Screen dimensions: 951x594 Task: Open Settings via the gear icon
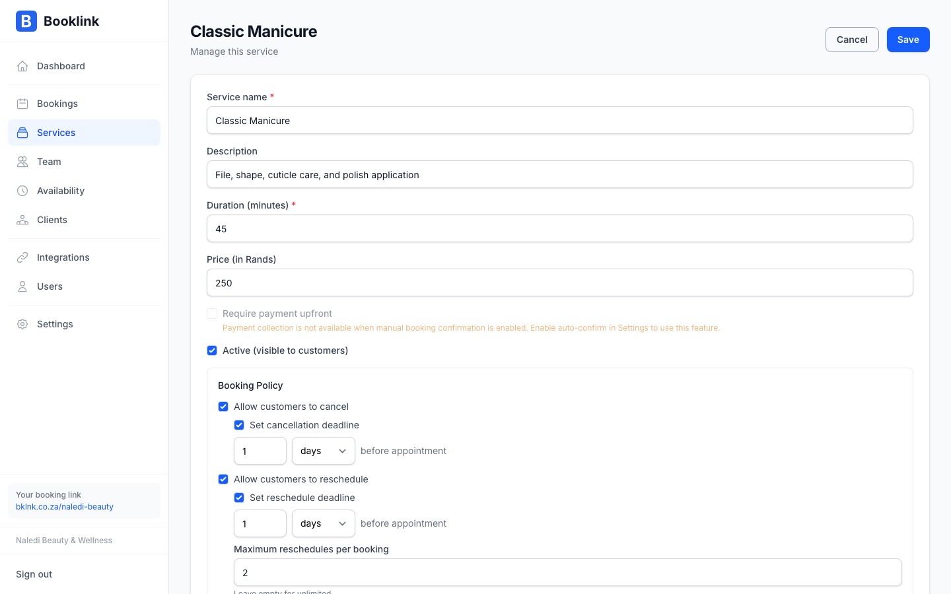tap(22, 324)
